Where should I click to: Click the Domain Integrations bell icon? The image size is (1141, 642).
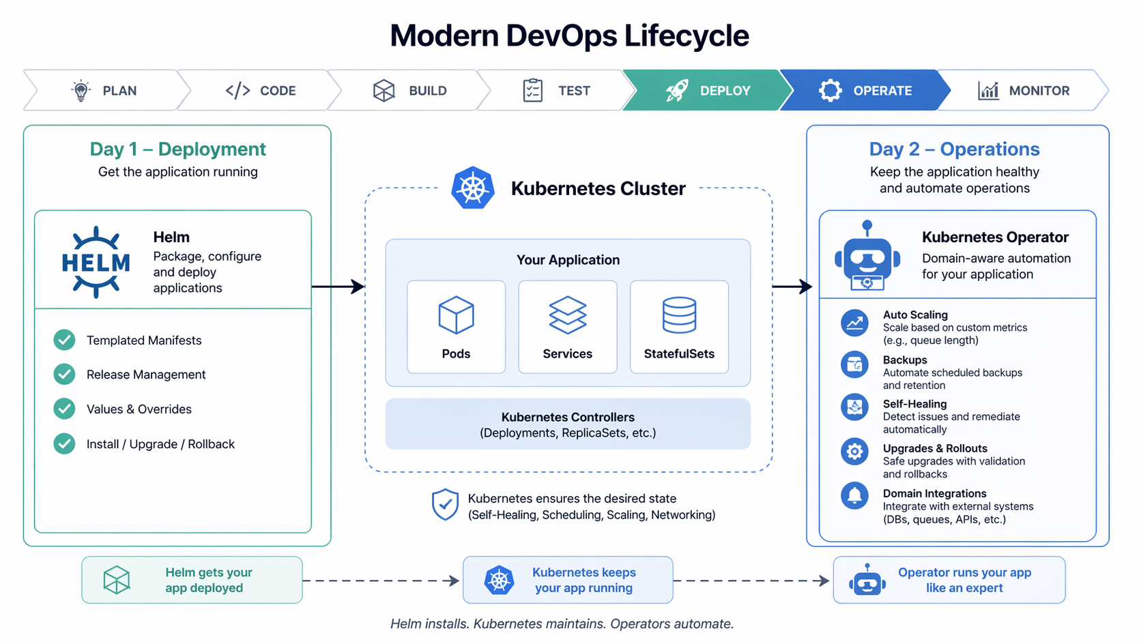[x=854, y=496]
